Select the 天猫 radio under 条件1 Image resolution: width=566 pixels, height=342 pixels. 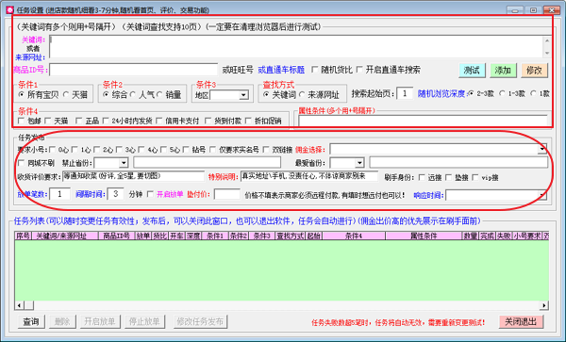(x=66, y=94)
